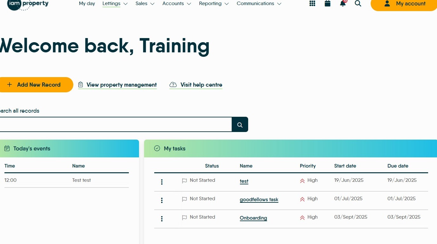Viewport: 437px width, 244px height.
Task: Open Visit help centre link
Action: [x=196, y=85]
